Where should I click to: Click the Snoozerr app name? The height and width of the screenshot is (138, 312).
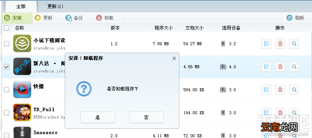pos(46,132)
